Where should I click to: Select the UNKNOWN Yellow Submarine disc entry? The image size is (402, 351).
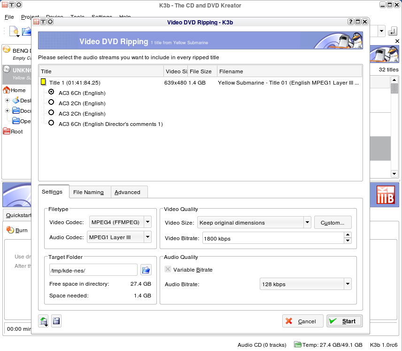tap(17, 73)
